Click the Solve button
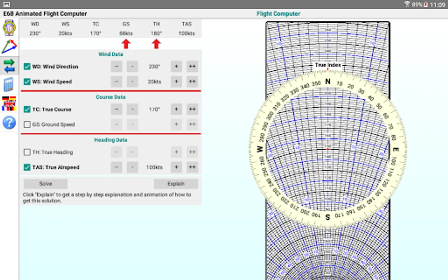Screen dimensions: 448x280 [46, 184]
